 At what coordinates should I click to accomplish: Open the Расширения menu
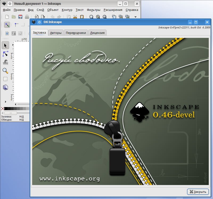[113, 10]
